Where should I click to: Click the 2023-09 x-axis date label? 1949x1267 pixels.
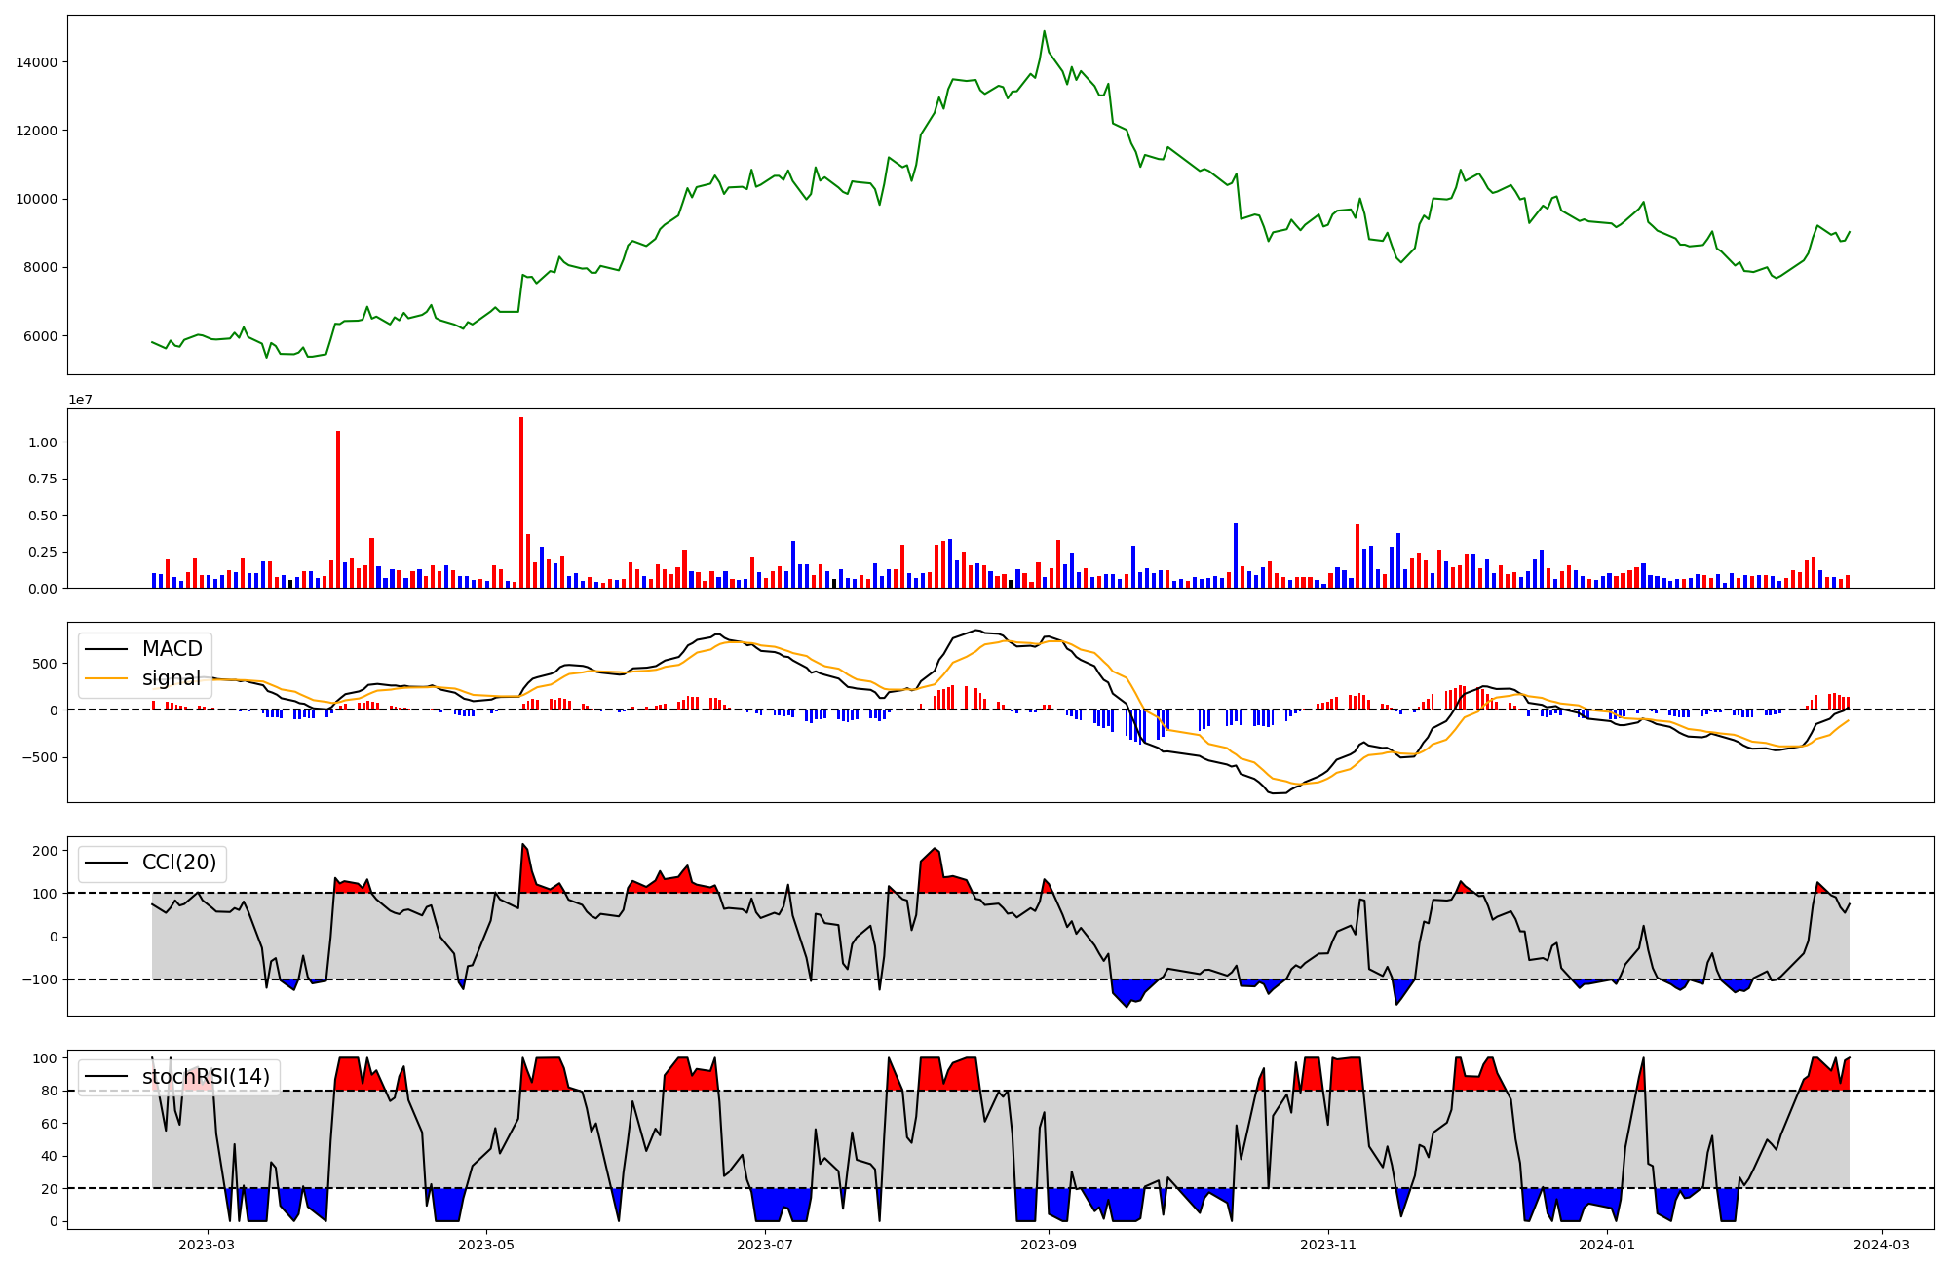coord(1049,1245)
